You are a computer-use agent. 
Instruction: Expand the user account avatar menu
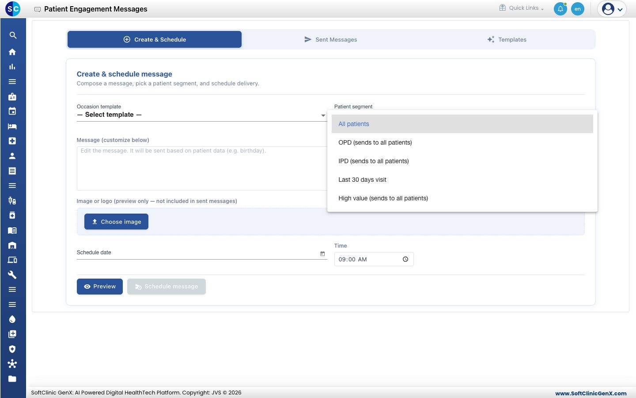(612, 9)
